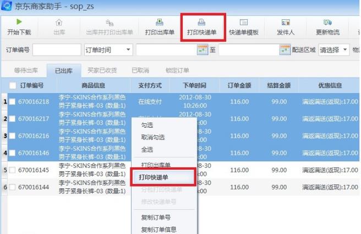The height and width of the screenshot is (234, 361).
Task: Switch to 已出库 tab
Action: coord(64,70)
